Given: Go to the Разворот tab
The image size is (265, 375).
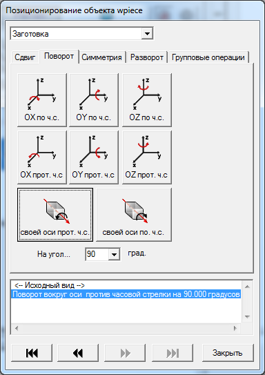Looking at the screenshot, I should 147,57.
